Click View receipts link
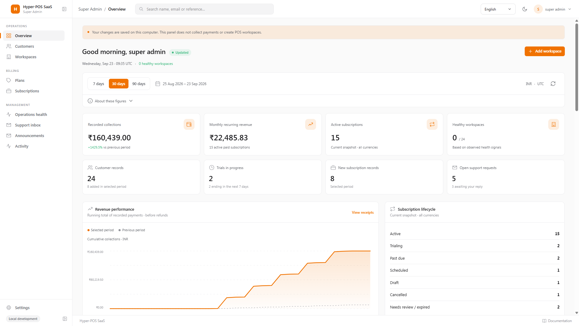Image resolution: width=579 pixels, height=326 pixels. 362,213
